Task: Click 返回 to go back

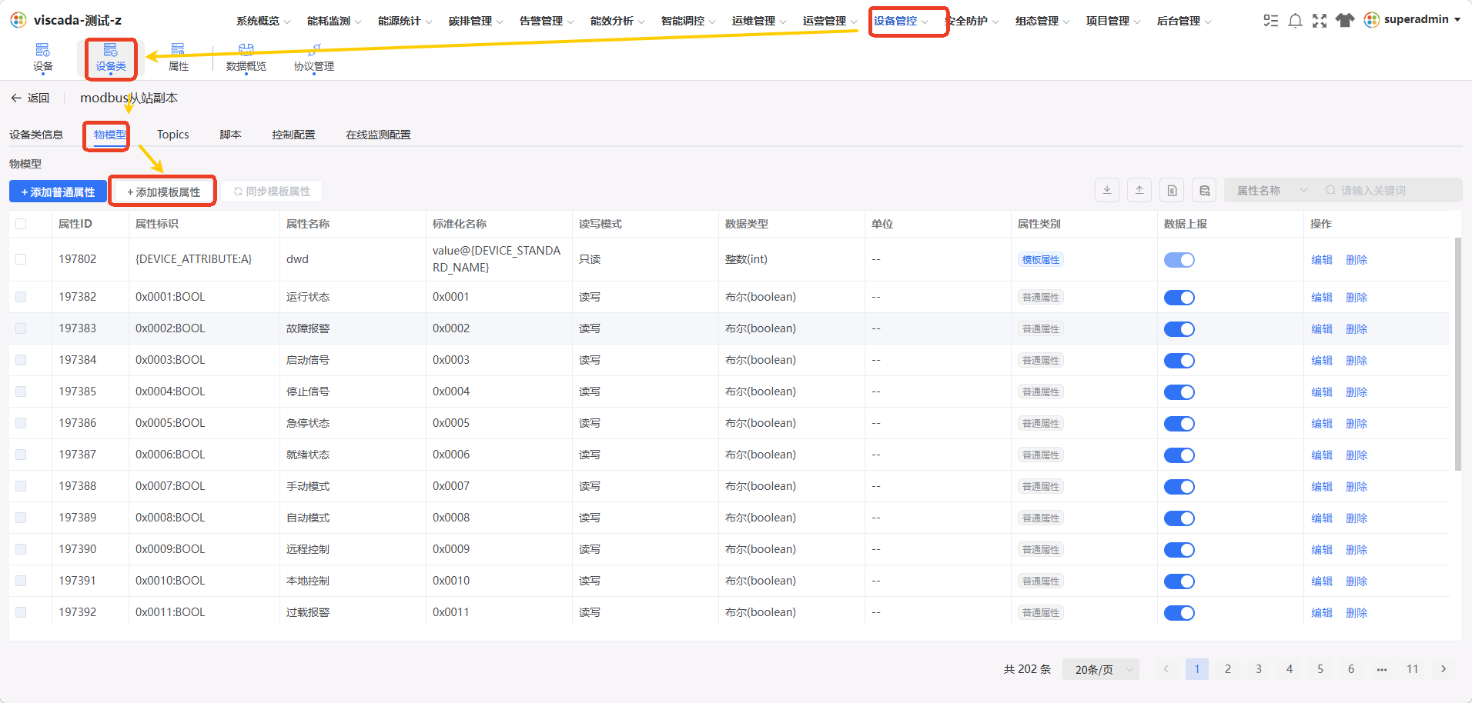Action: [x=38, y=98]
